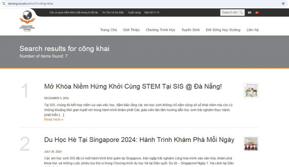Click the Number of items found: 7 text
This screenshot has height=167, width=289.
43,56
